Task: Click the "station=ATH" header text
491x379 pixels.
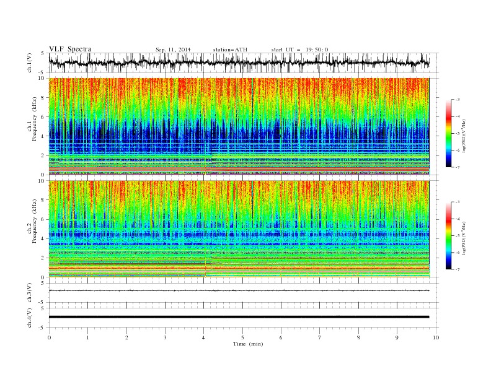Action: click(x=230, y=50)
